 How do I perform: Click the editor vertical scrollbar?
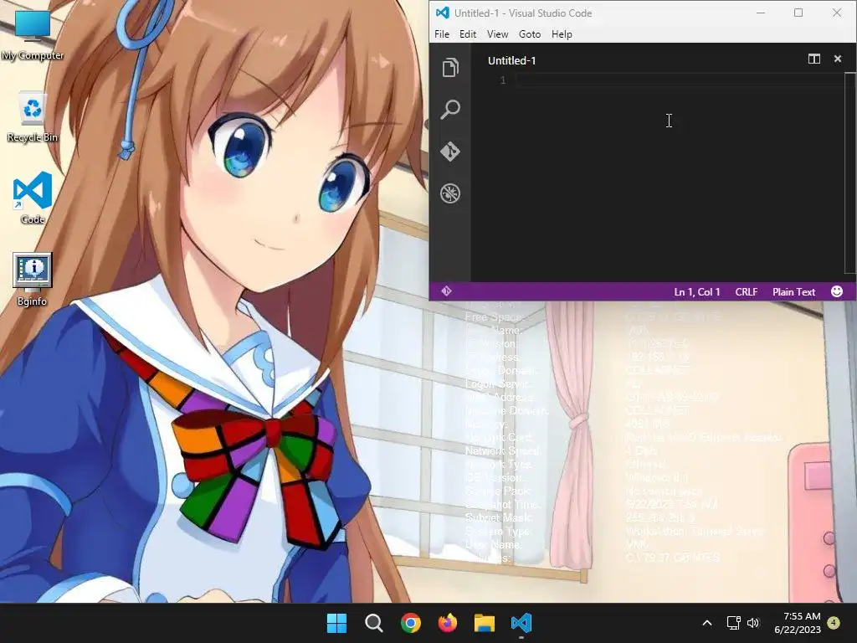tap(849, 172)
